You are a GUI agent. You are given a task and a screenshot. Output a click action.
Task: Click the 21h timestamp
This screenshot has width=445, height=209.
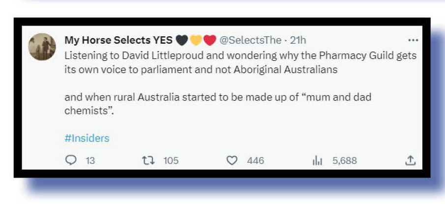tap(298, 40)
